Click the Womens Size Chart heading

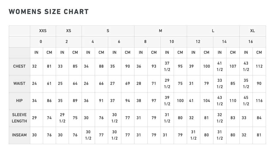[49, 11]
